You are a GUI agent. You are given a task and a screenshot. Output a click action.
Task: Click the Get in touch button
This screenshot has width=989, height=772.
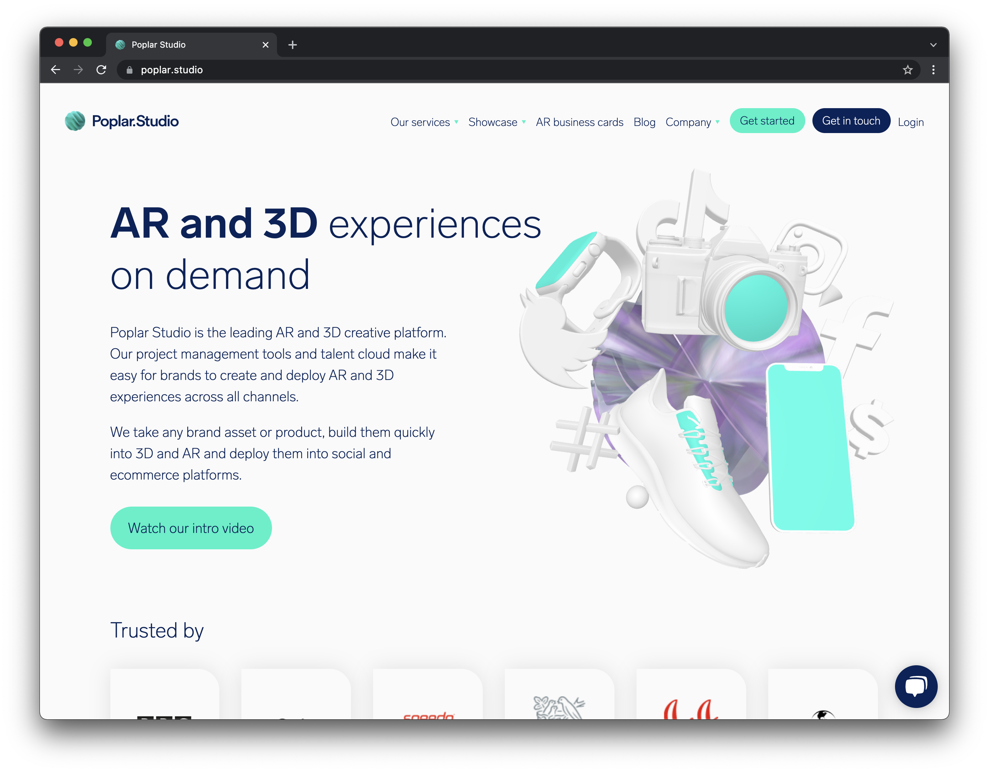tap(851, 121)
